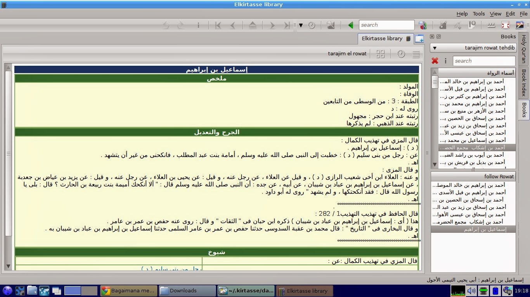Open the View menu
This screenshot has height=297, width=530.
[495, 14]
